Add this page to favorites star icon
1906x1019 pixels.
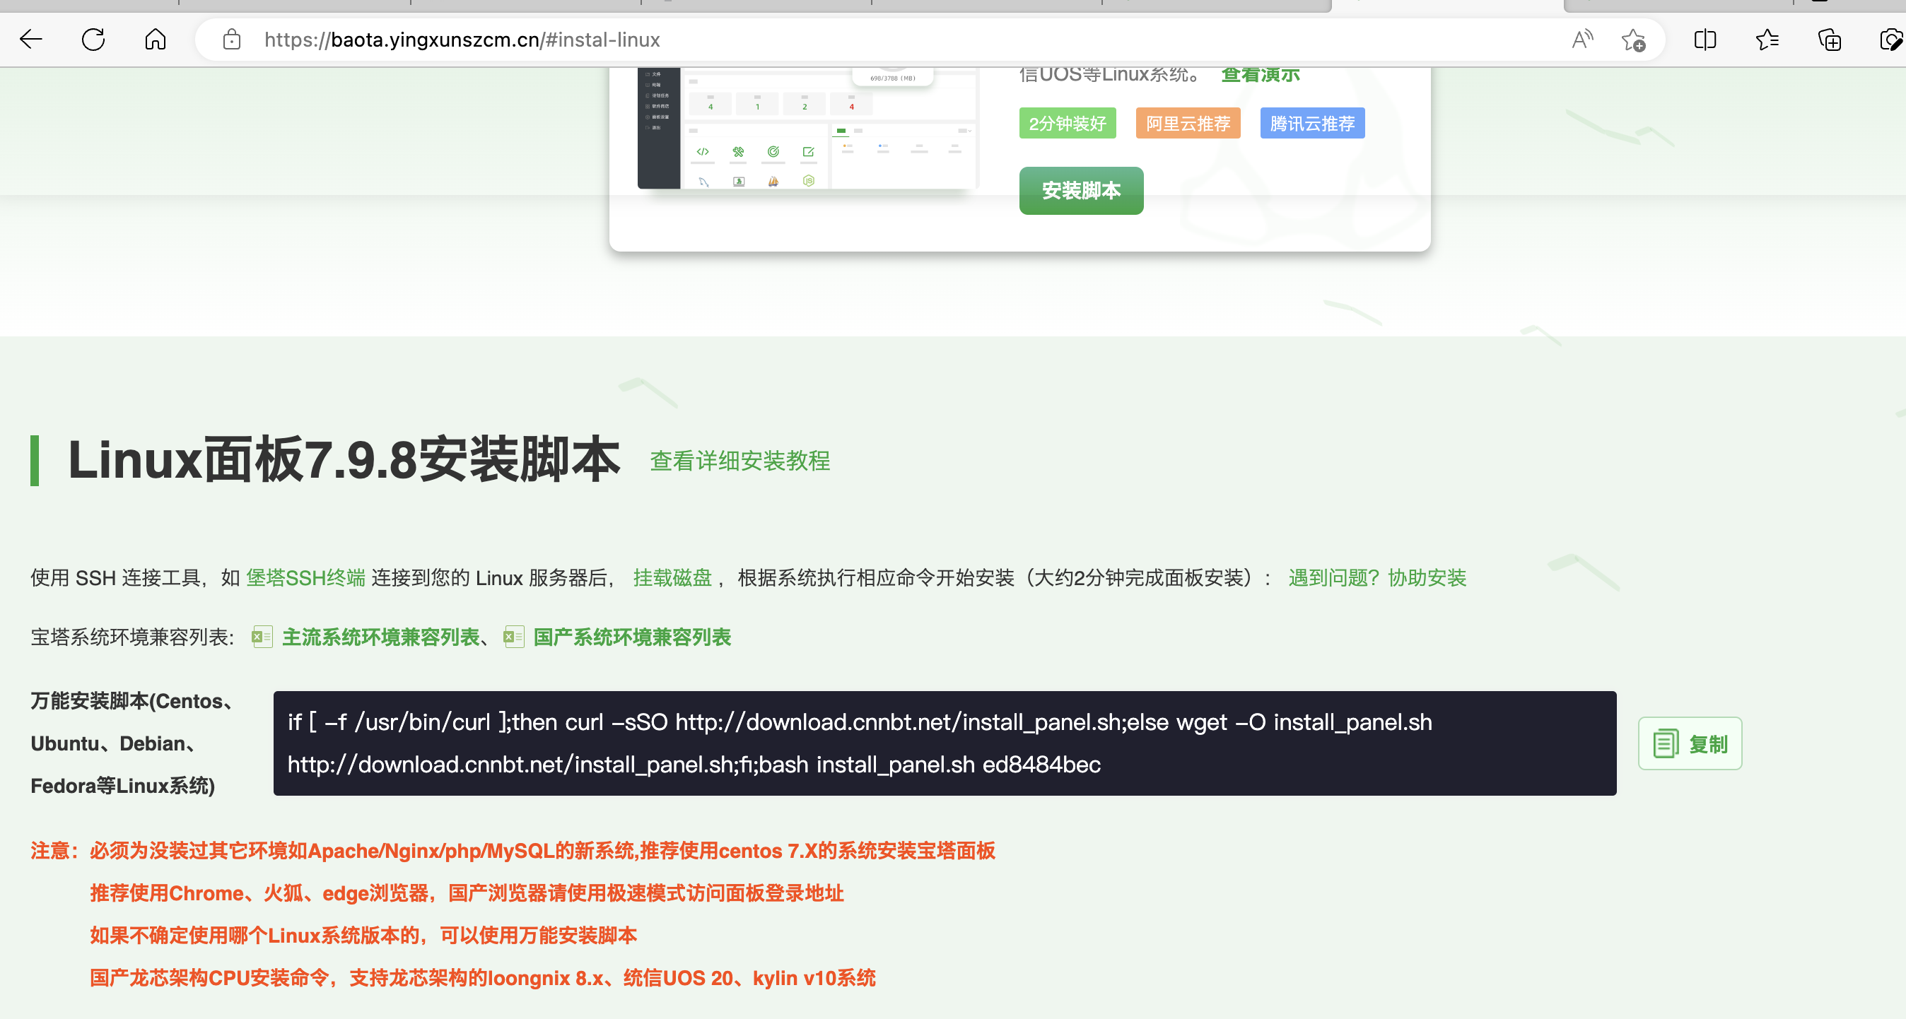click(1633, 40)
